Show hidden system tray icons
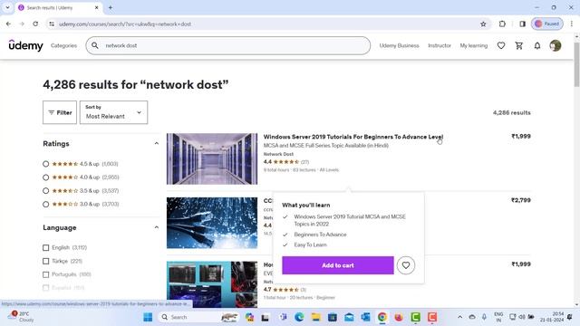Viewport: 580px width, 326px height. (x=459, y=317)
